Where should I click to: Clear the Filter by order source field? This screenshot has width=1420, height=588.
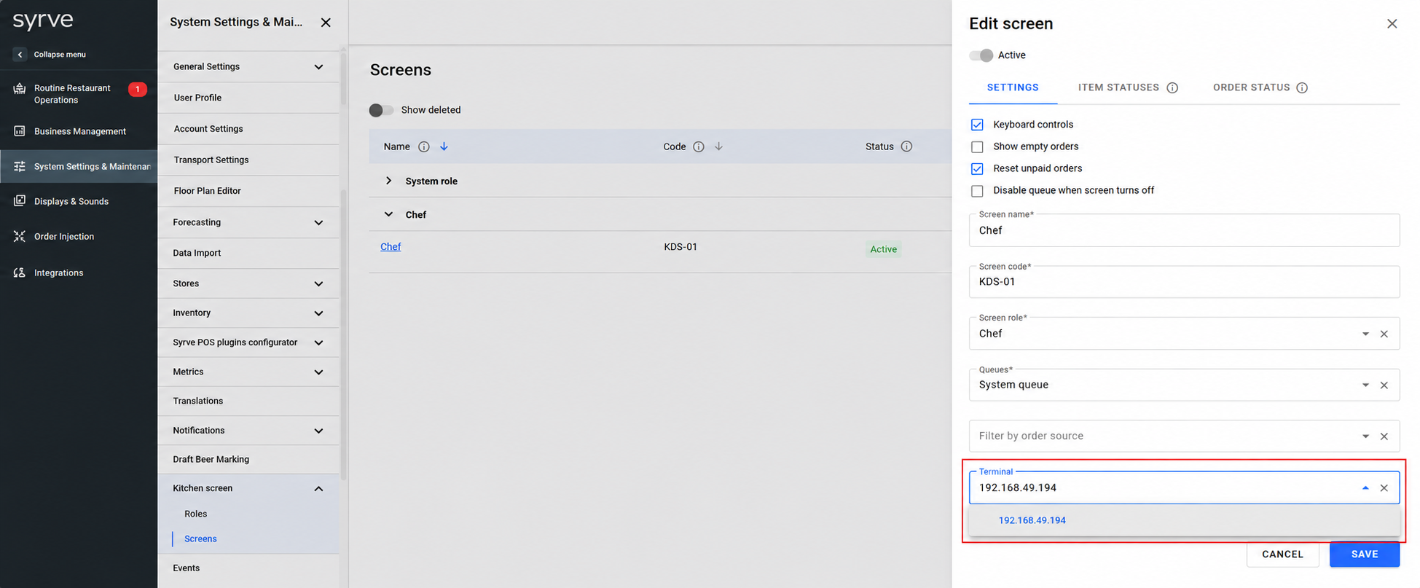[1384, 436]
